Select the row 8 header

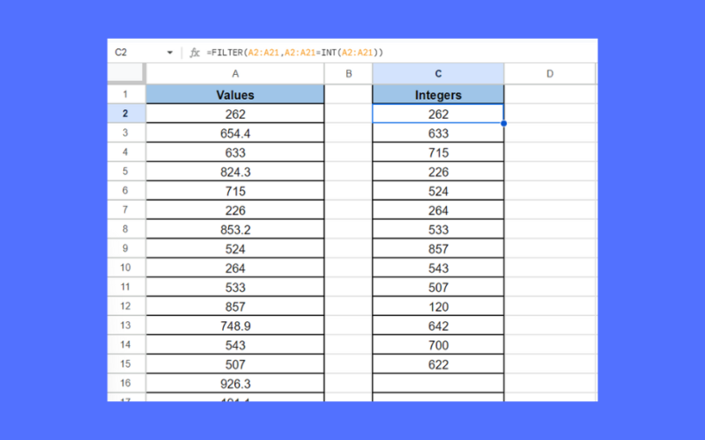click(126, 230)
